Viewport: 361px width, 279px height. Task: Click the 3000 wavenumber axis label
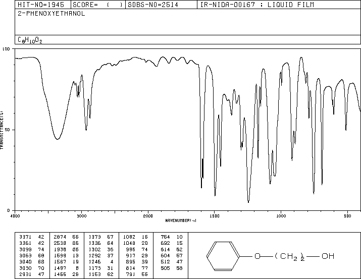click(82, 216)
